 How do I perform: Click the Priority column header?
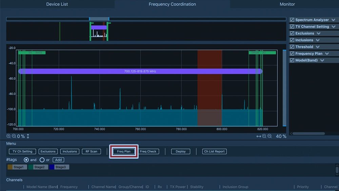303,187
